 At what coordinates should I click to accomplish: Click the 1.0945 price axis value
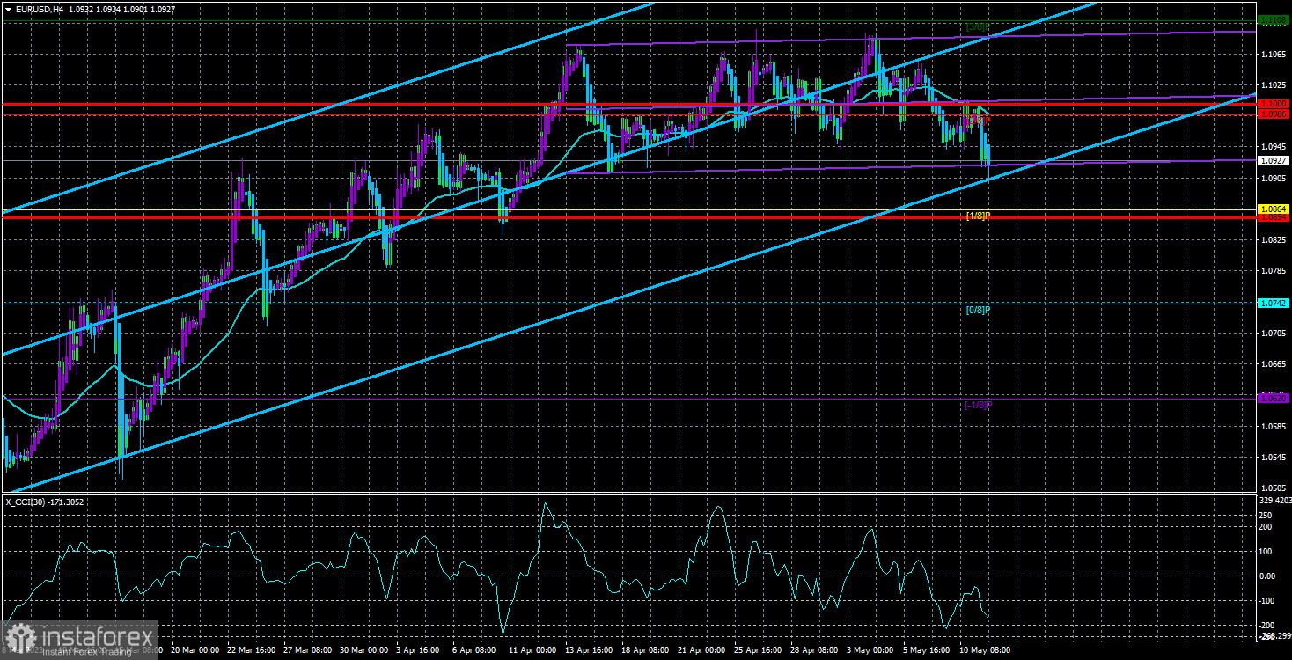[x=1274, y=147]
